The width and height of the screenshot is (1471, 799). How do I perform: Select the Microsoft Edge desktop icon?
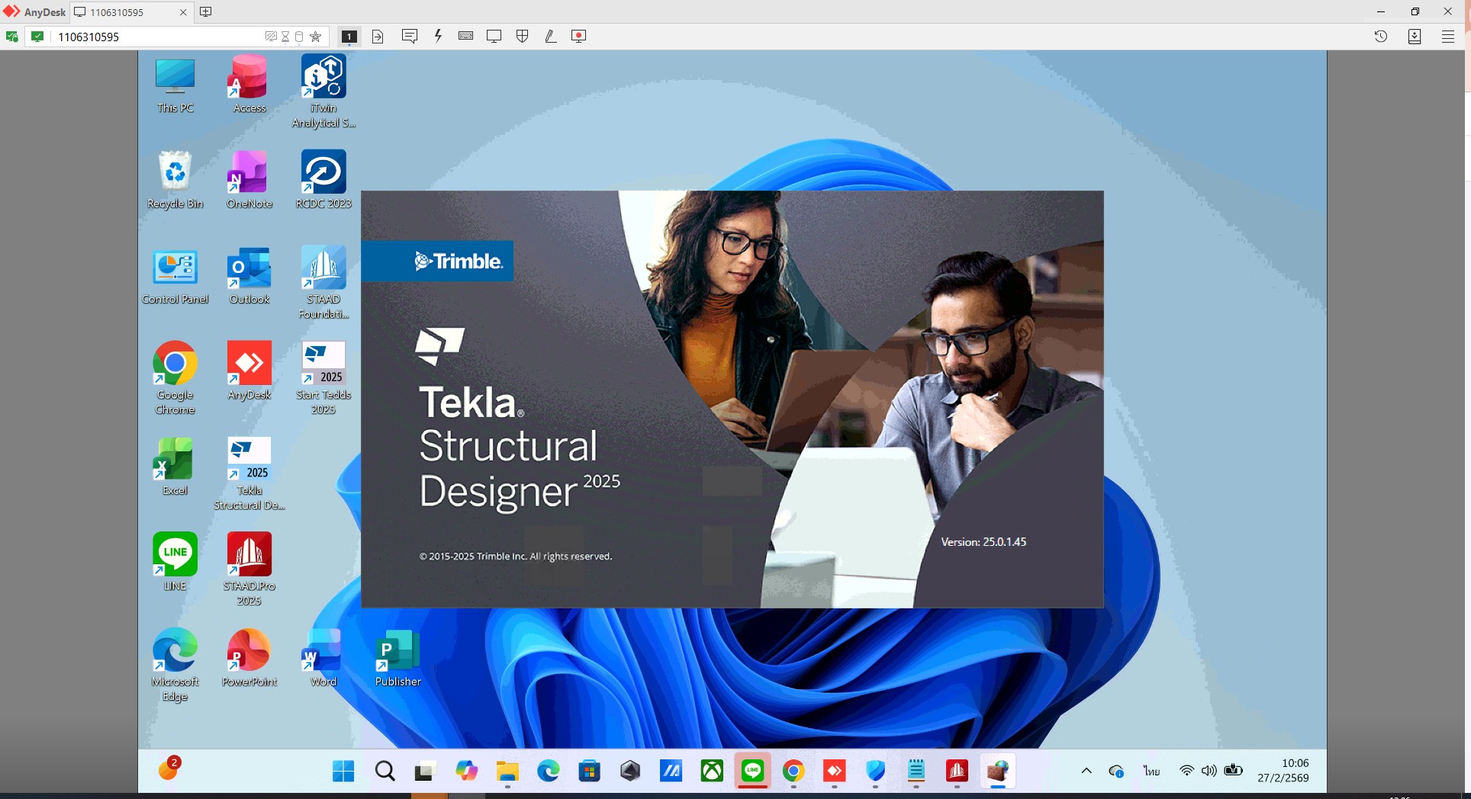click(175, 665)
